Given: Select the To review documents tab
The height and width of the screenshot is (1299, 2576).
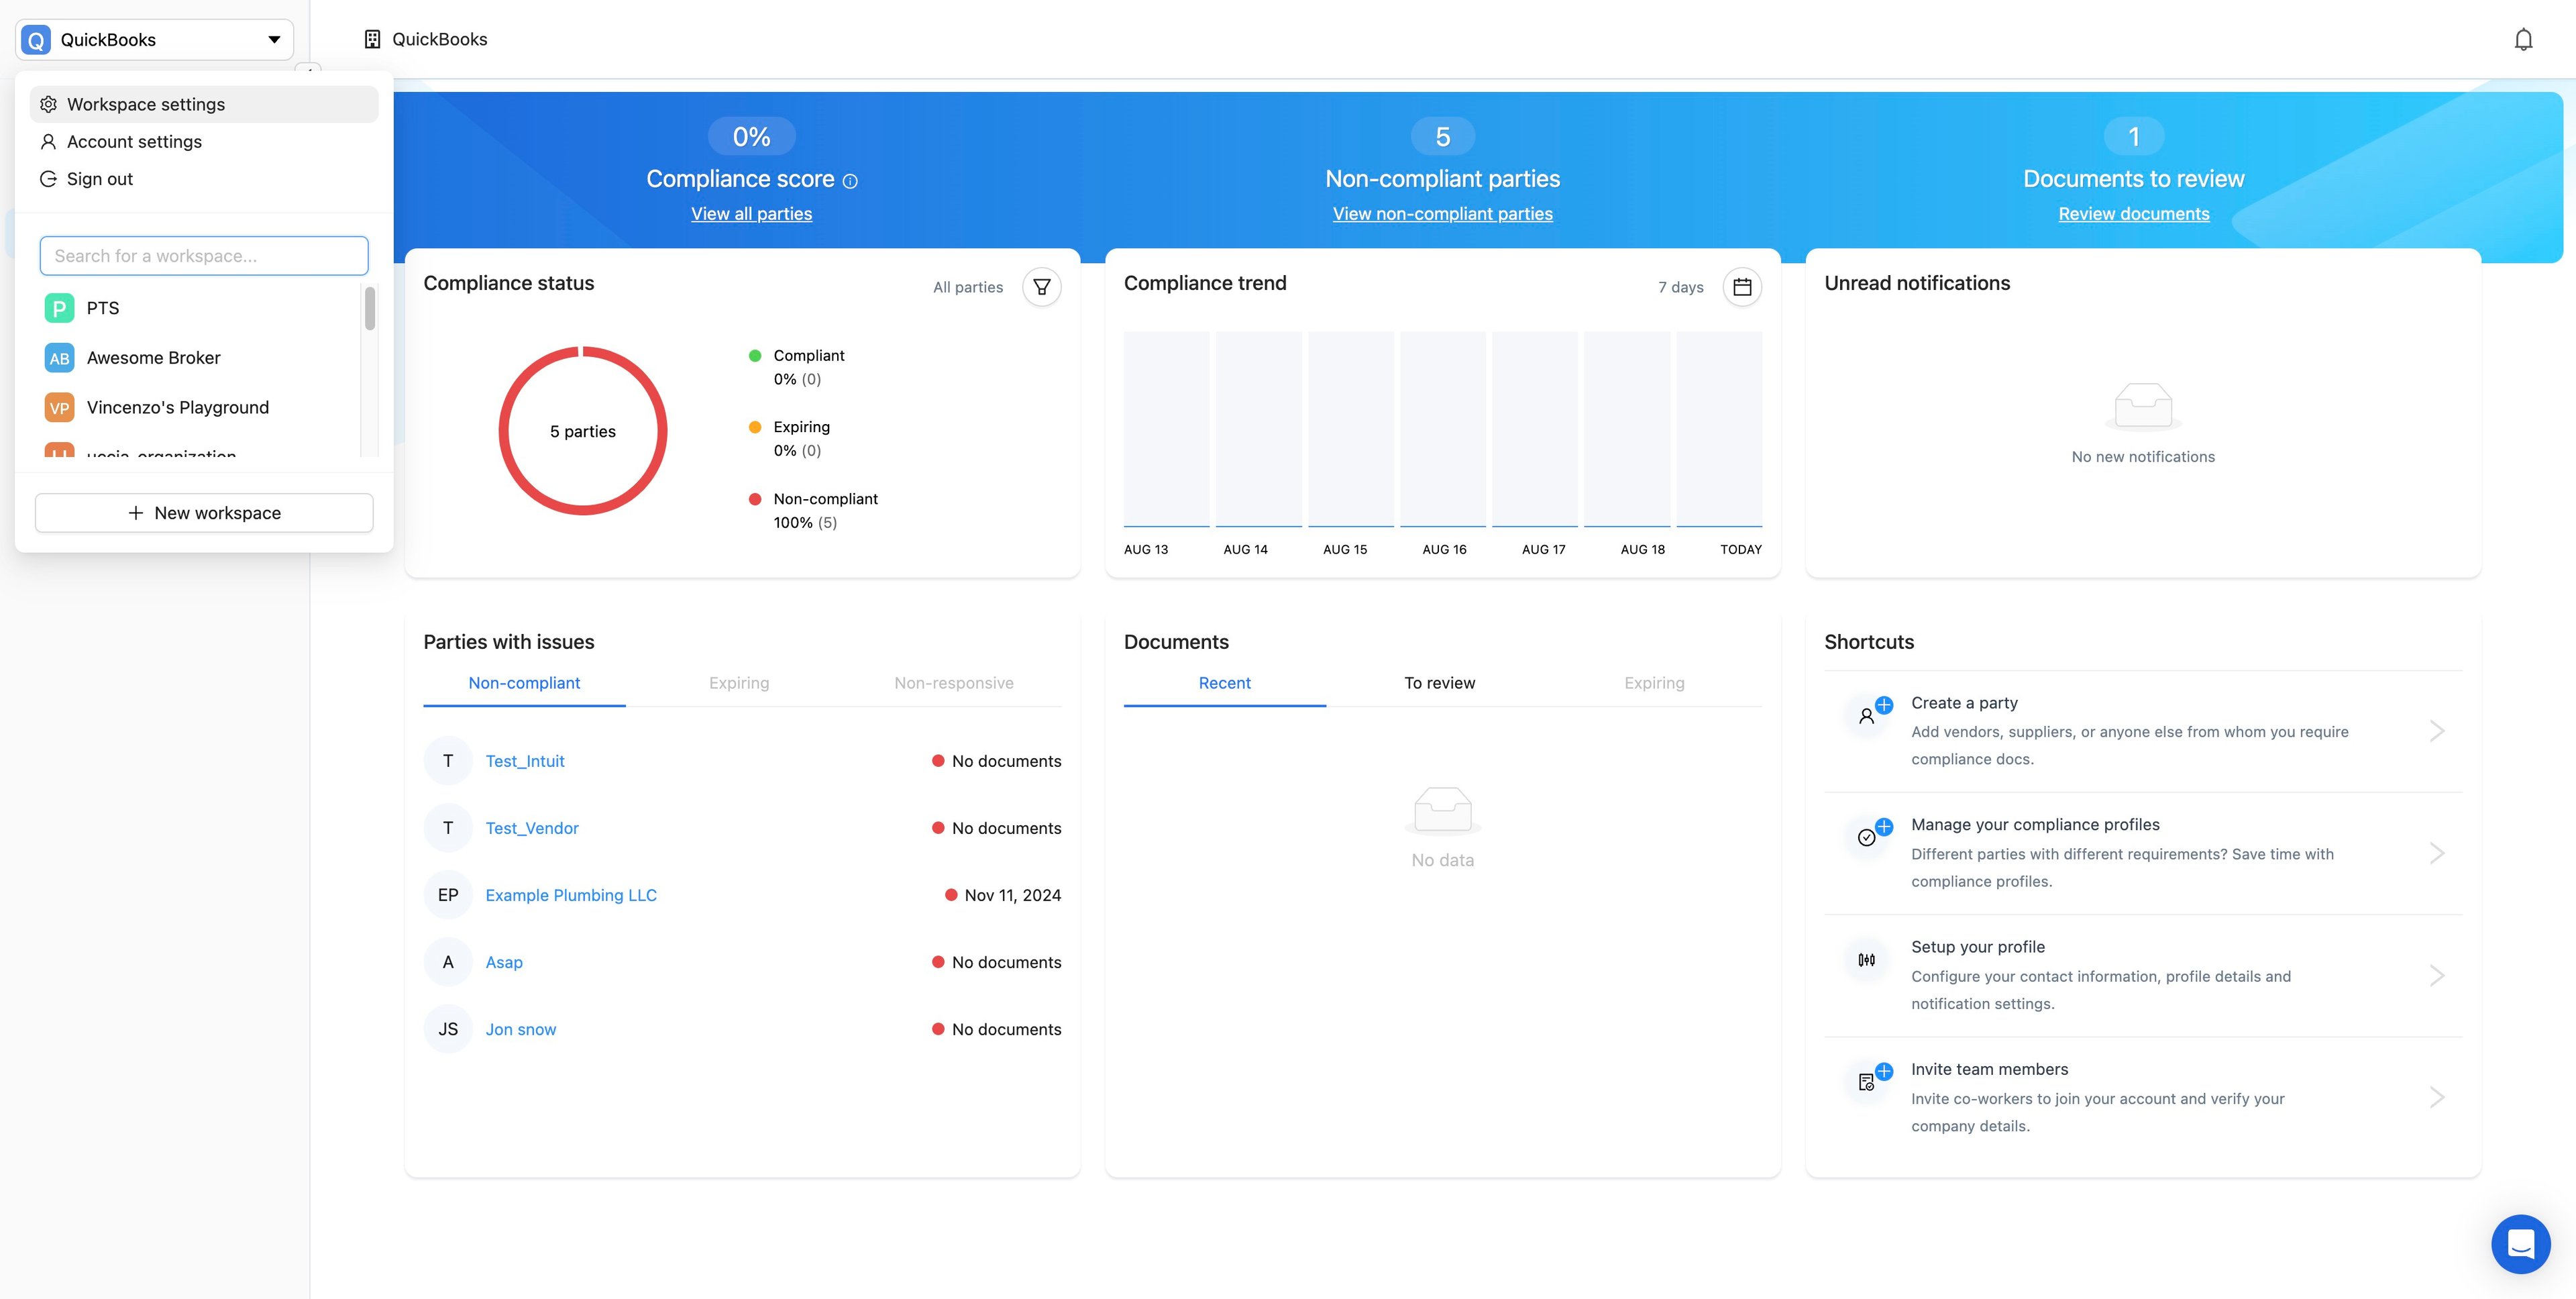Looking at the screenshot, I should (1439, 683).
